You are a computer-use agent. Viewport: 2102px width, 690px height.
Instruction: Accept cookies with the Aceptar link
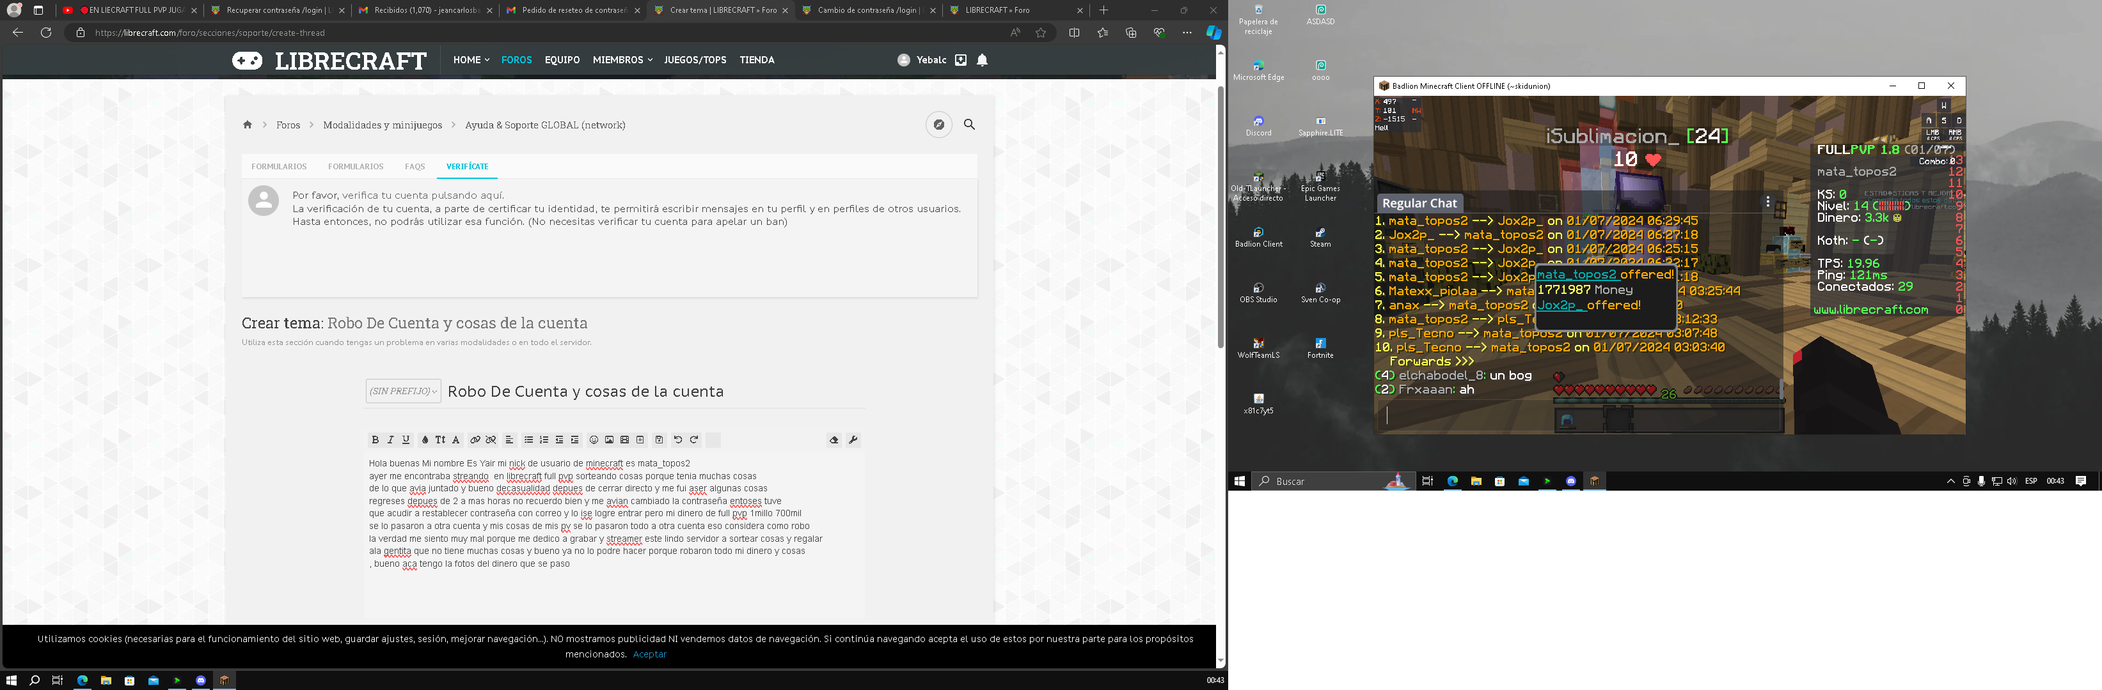649,654
